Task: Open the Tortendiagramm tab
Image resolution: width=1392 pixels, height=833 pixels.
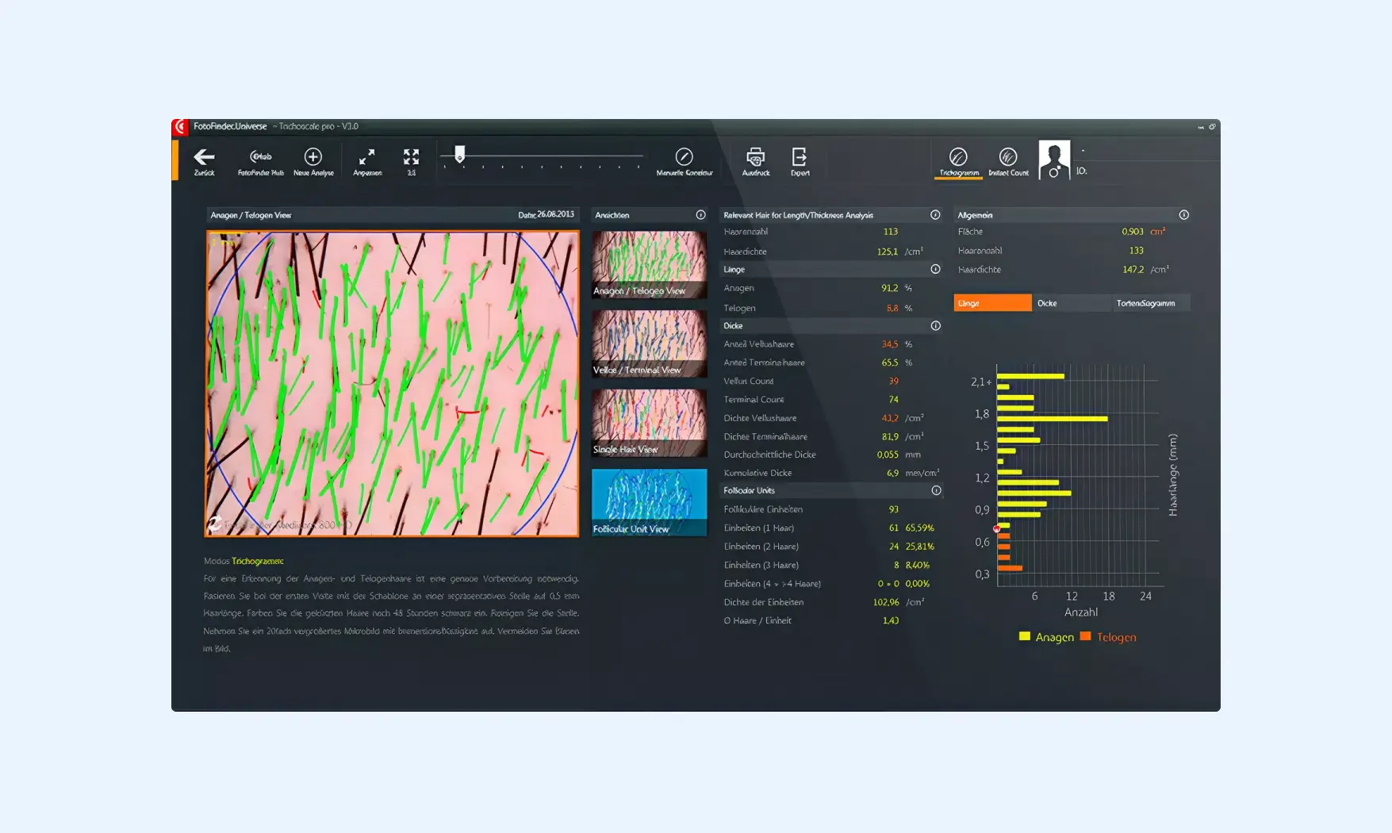Action: click(1149, 303)
